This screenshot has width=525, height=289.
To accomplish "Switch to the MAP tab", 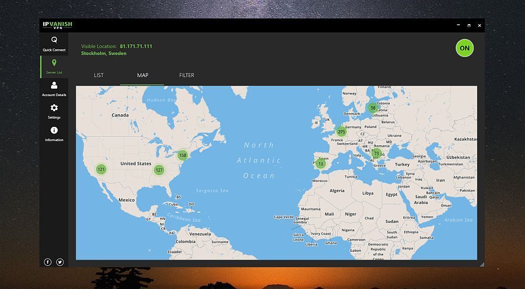I will pos(142,76).
